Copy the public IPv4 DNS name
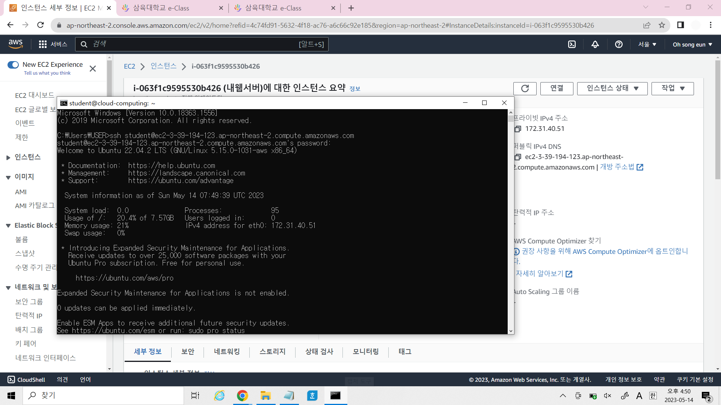Viewport: 721px width, 405px height. 518,157
